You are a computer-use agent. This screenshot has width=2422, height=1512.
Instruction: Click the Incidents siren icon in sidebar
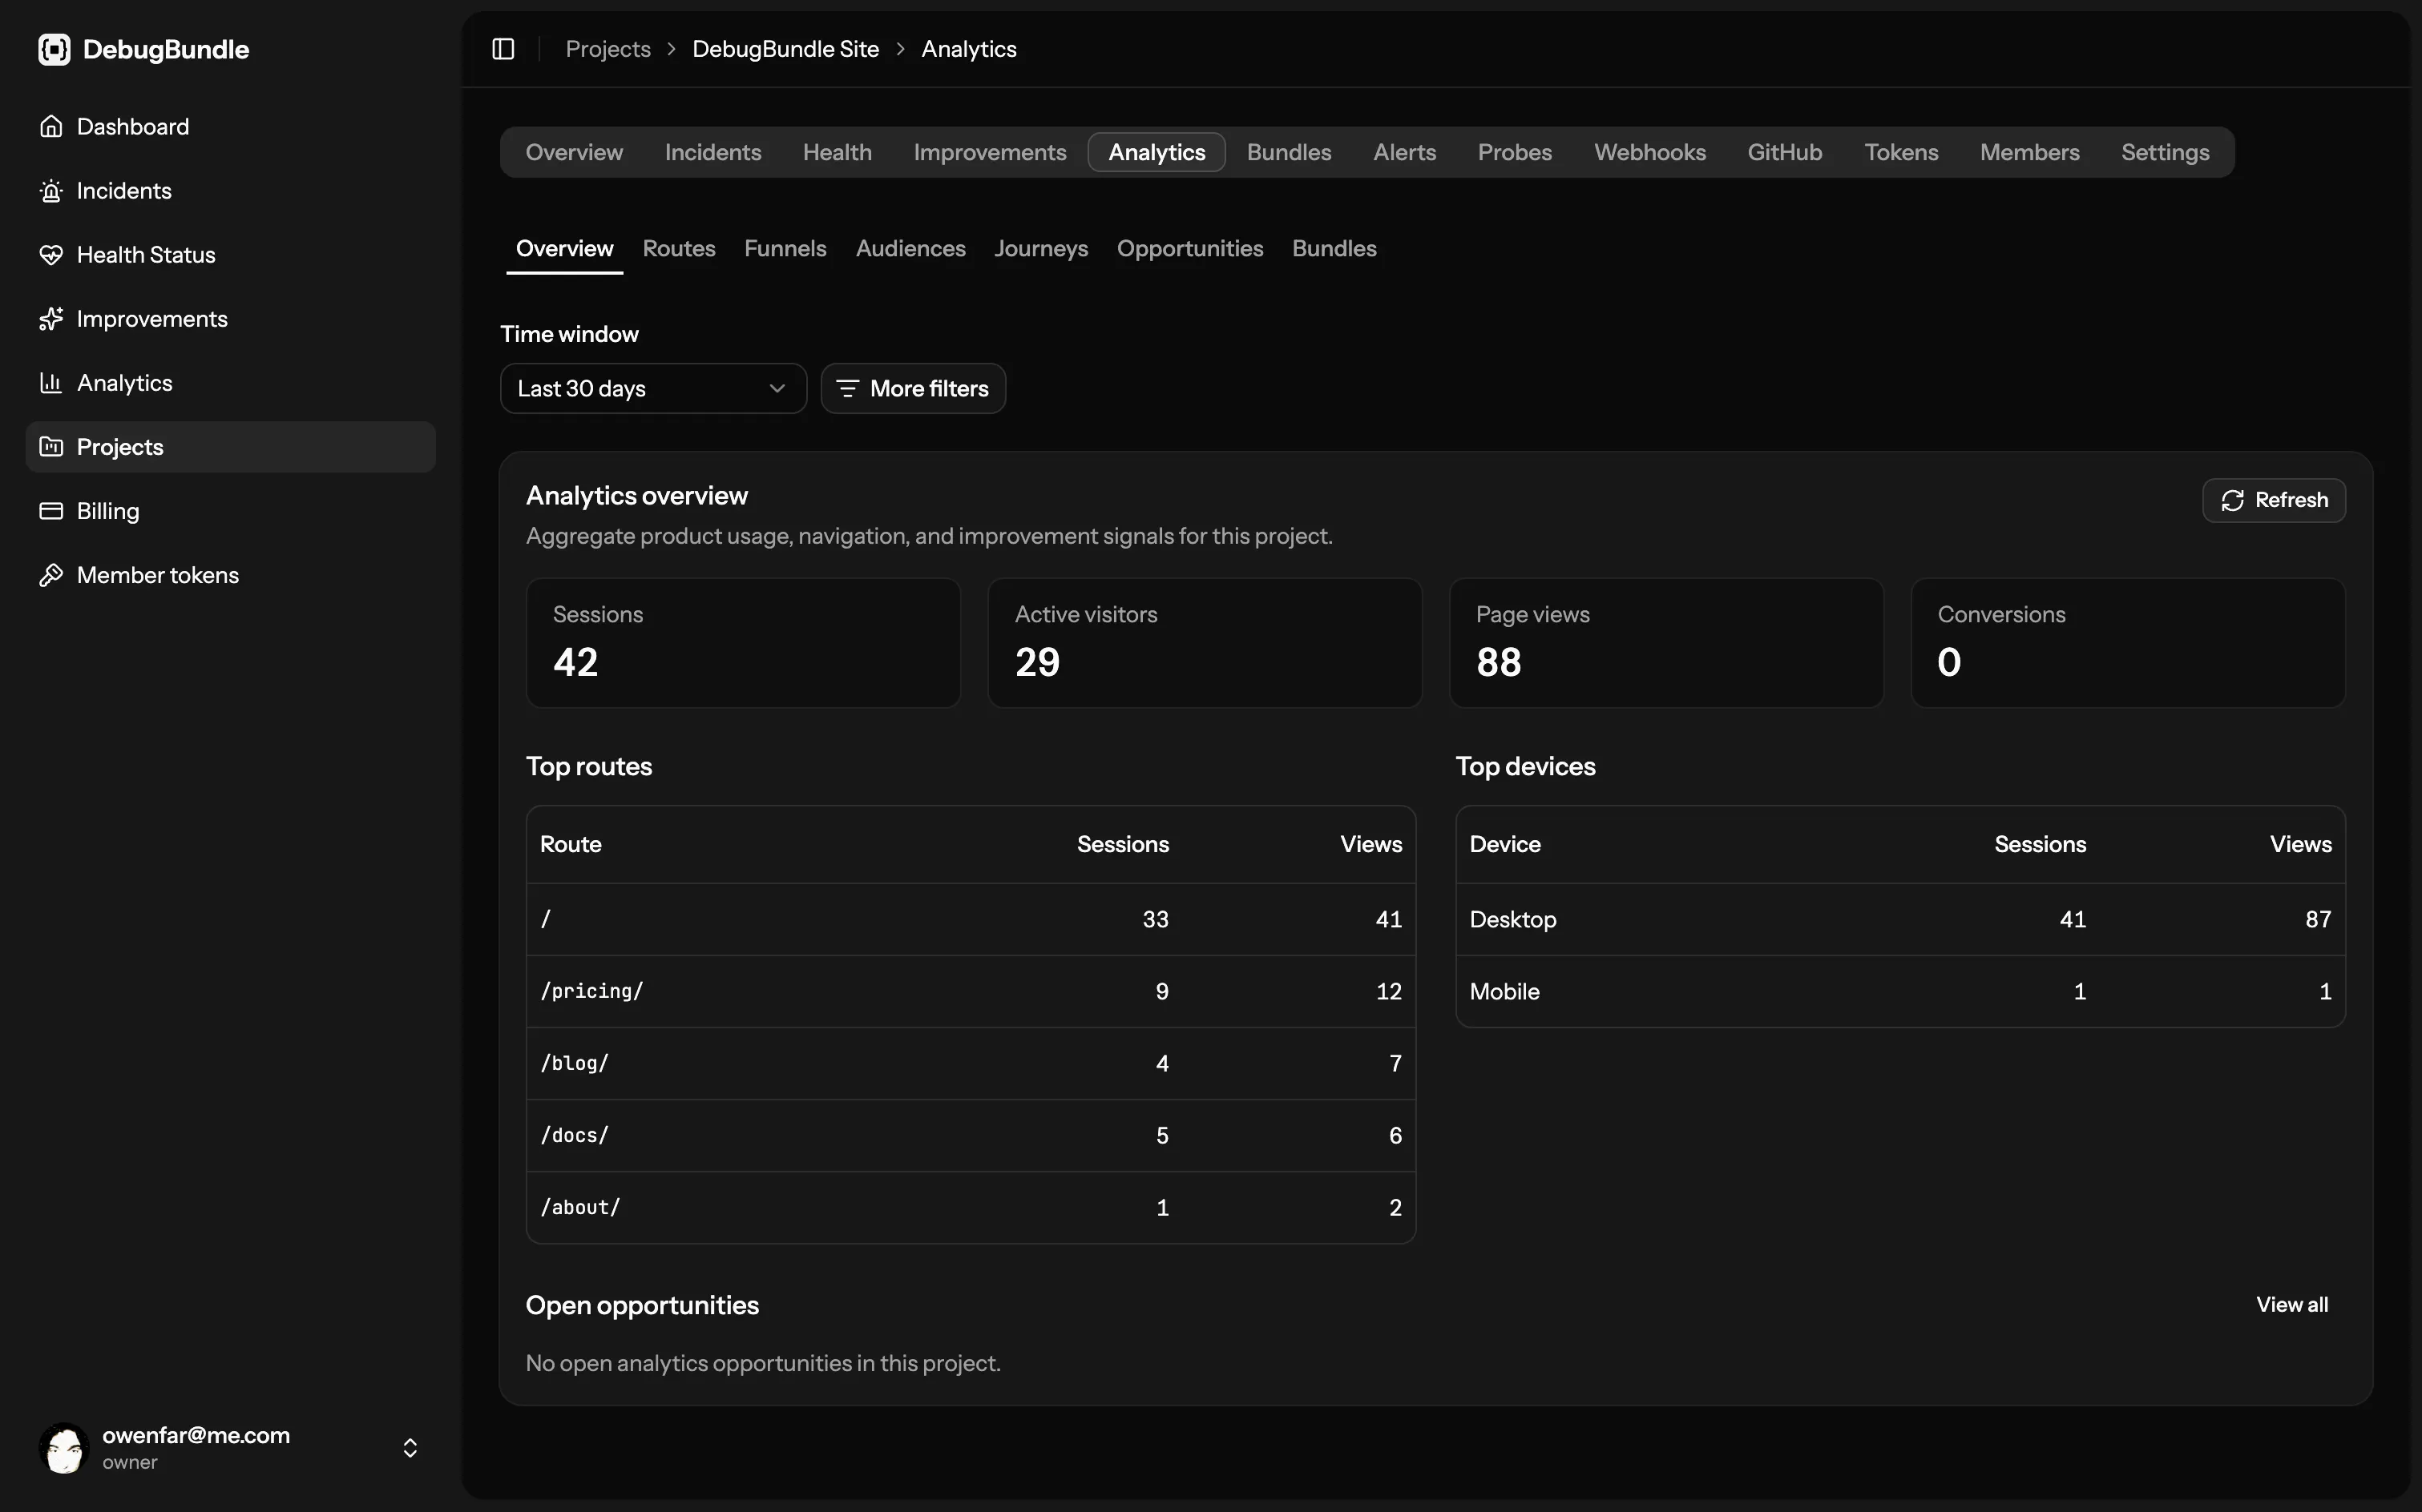pyautogui.click(x=51, y=191)
